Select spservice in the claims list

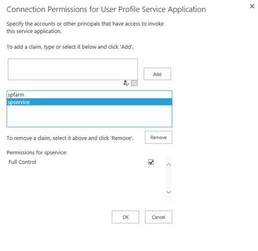coord(89,102)
